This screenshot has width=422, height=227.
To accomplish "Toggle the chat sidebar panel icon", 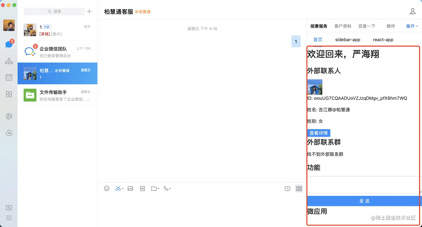I will point(299,189).
